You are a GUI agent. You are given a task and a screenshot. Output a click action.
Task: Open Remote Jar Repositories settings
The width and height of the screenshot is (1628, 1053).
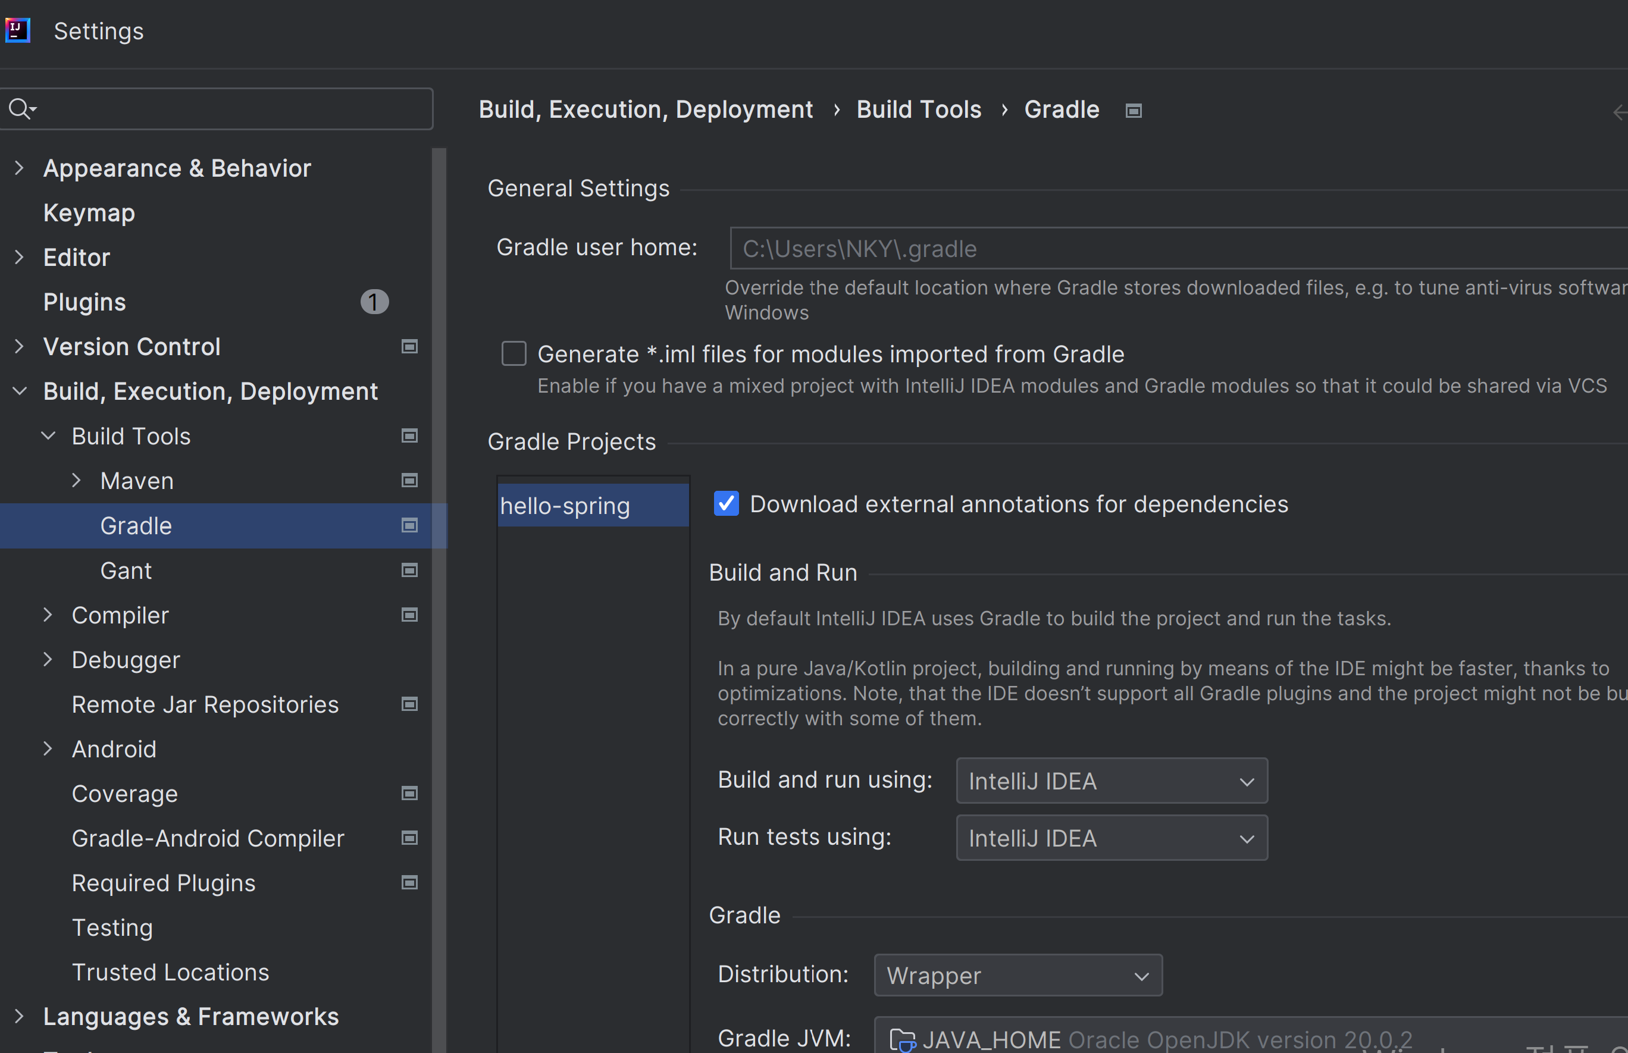click(205, 704)
